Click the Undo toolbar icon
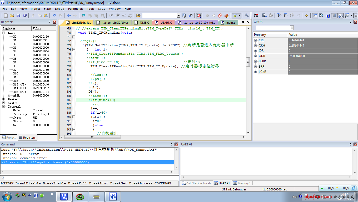This screenshot has width=358, height=202. pos(54,16)
